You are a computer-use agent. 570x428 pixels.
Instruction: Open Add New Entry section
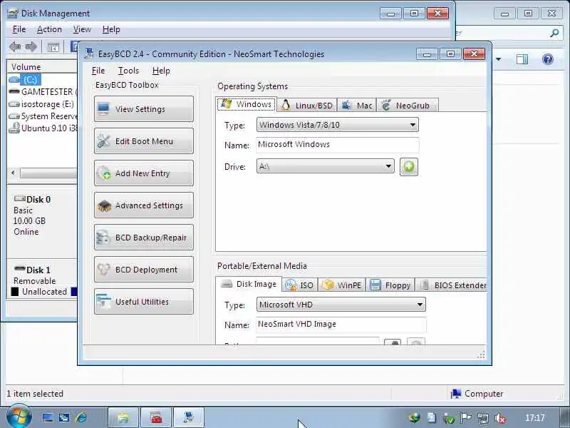click(x=144, y=173)
